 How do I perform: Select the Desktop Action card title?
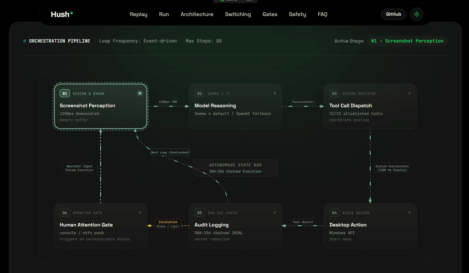click(348, 225)
